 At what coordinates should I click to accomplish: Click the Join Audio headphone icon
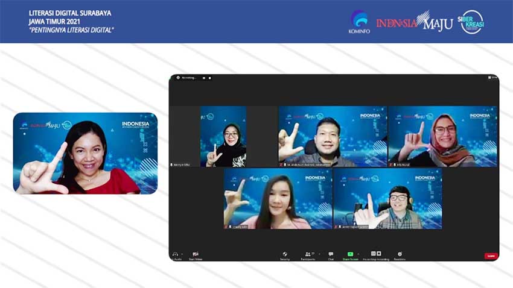(x=175, y=254)
